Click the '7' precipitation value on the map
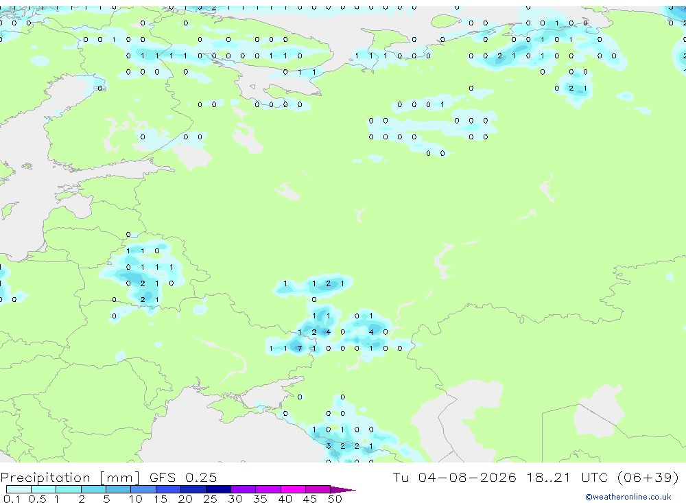686x503 pixels. coord(299,349)
